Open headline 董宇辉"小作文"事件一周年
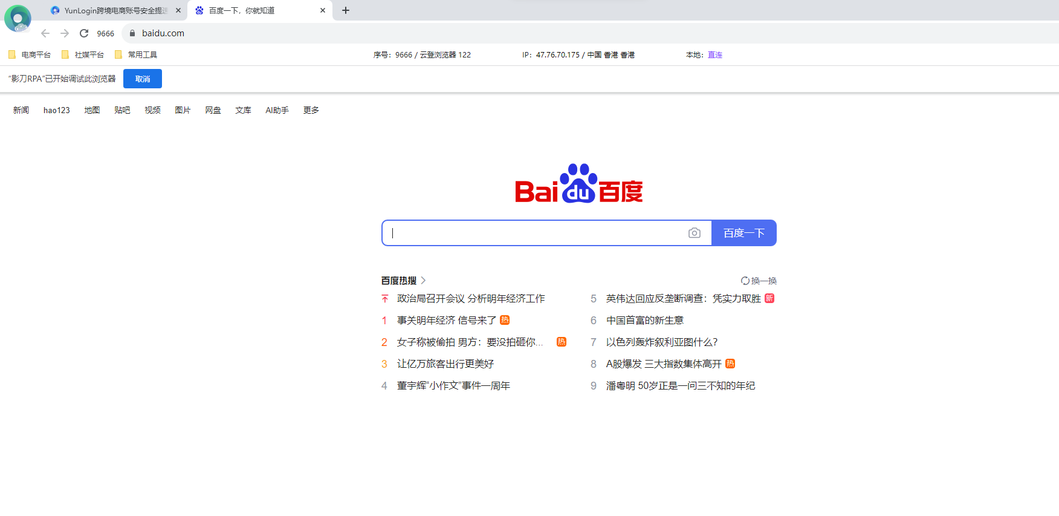 [453, 385]
